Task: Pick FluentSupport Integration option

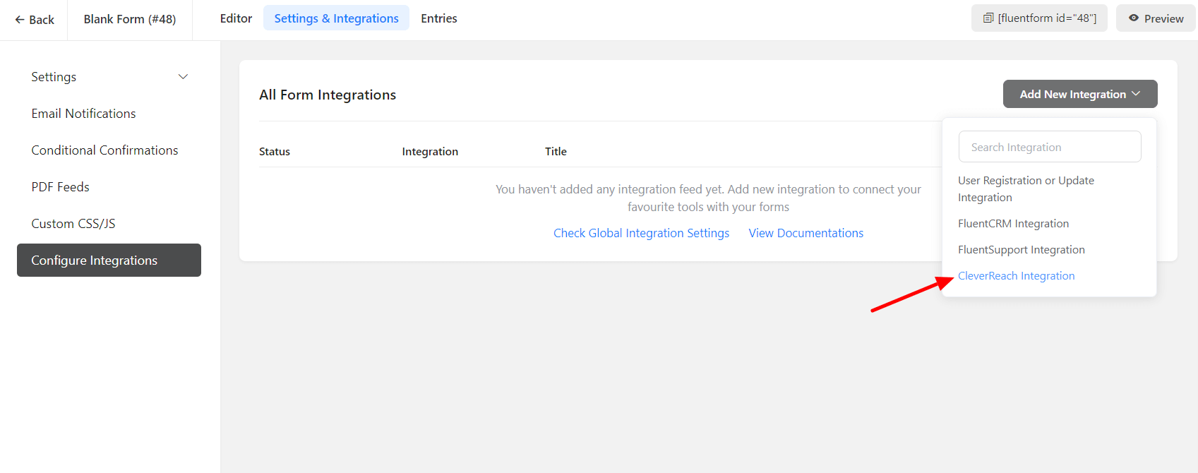Action: coord(1021,250)
